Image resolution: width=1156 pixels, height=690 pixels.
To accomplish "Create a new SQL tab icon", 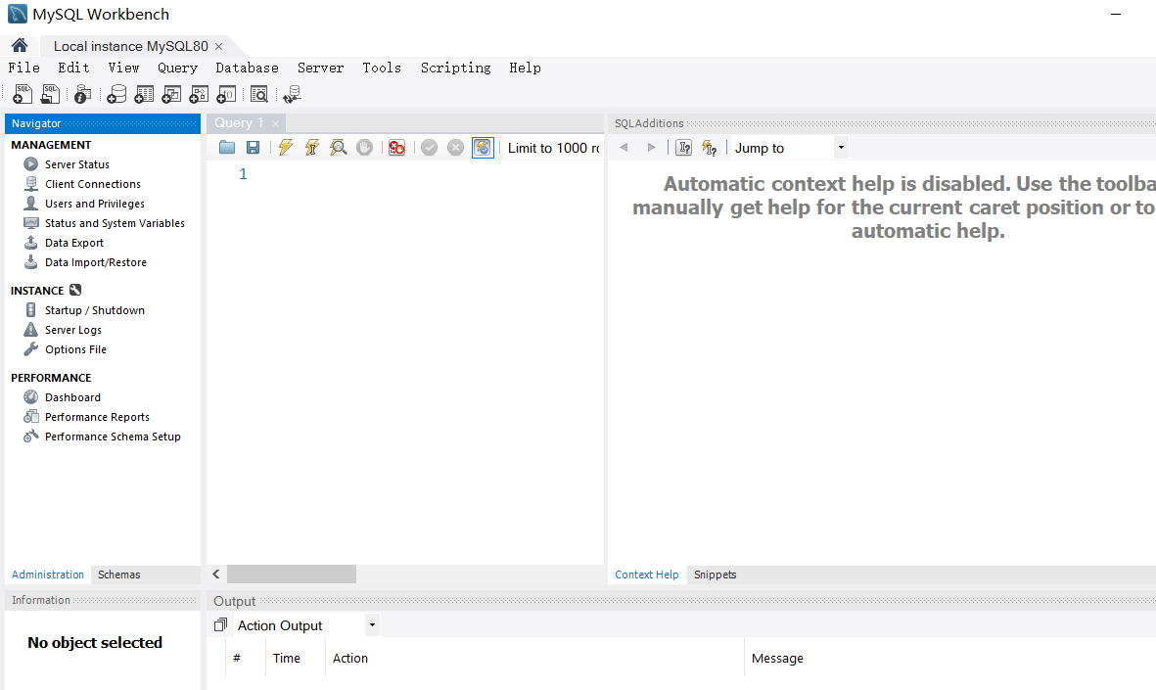I will [x=23, y=94].
